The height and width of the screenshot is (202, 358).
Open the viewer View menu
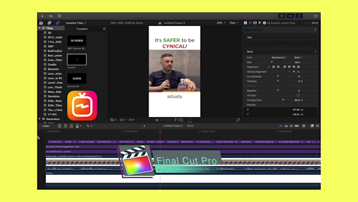234,23
